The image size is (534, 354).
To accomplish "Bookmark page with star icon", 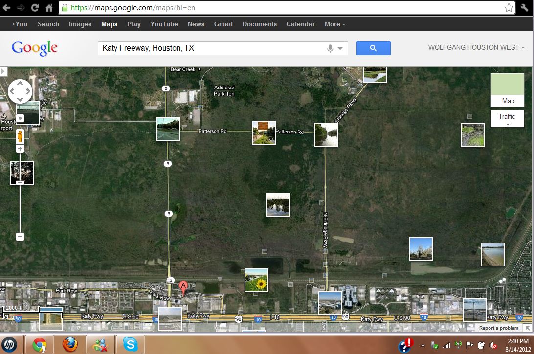I will (509, 7).
